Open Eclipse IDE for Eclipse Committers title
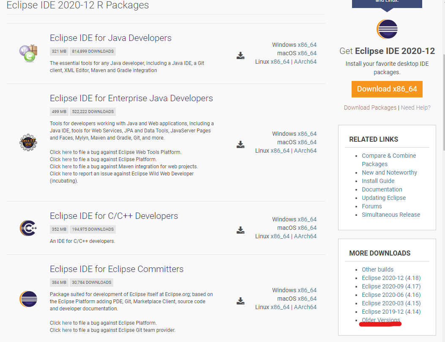445x342 pixels. point(117,269)
